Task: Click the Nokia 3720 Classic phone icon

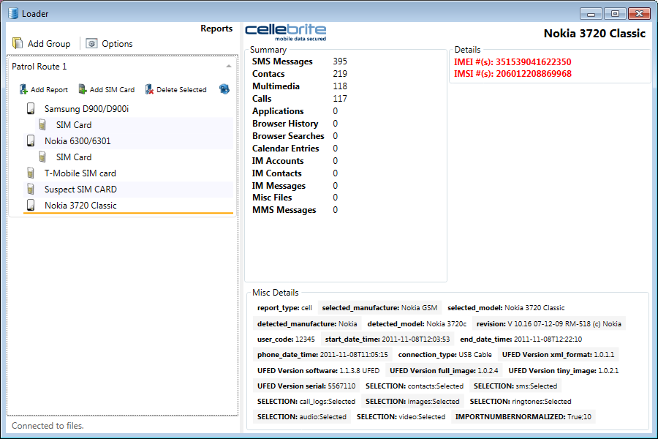Action: pos(31,205)
